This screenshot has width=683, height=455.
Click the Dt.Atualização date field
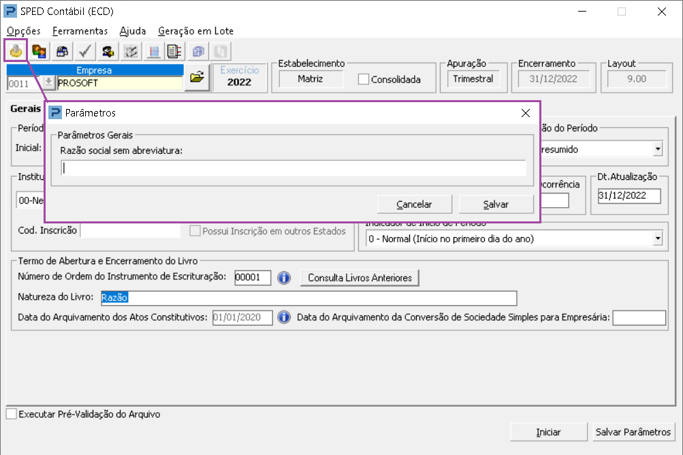tap(629, 195)
